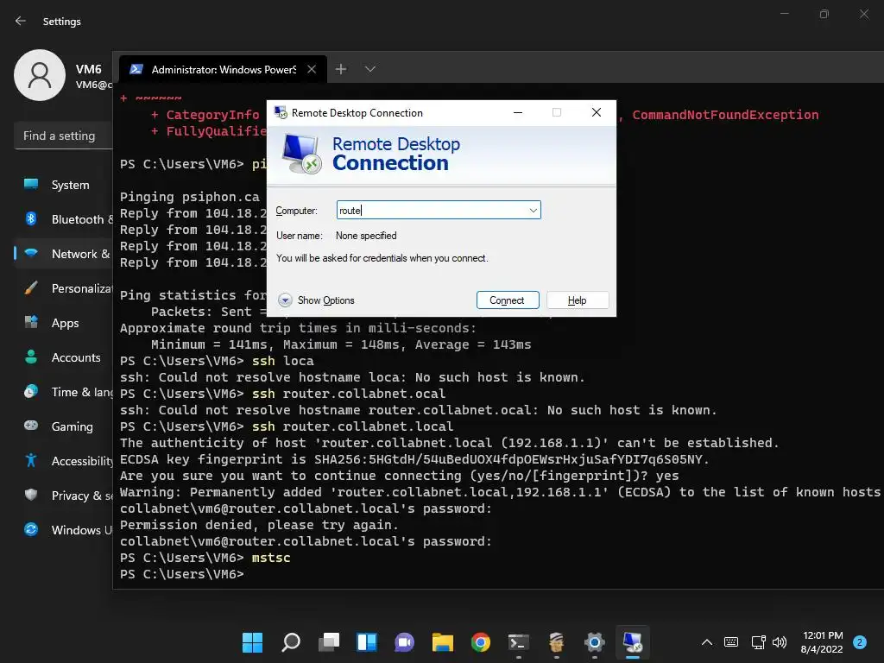Image resolution: width=884 pixels, height=663 pixels.
Task: Open System in Settings sidebar
Action: (63, 185)
